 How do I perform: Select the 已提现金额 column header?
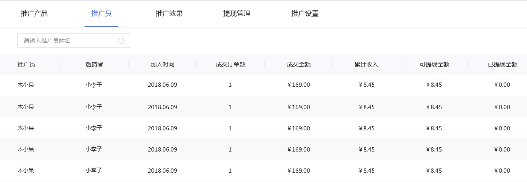(x=502, y=65)
